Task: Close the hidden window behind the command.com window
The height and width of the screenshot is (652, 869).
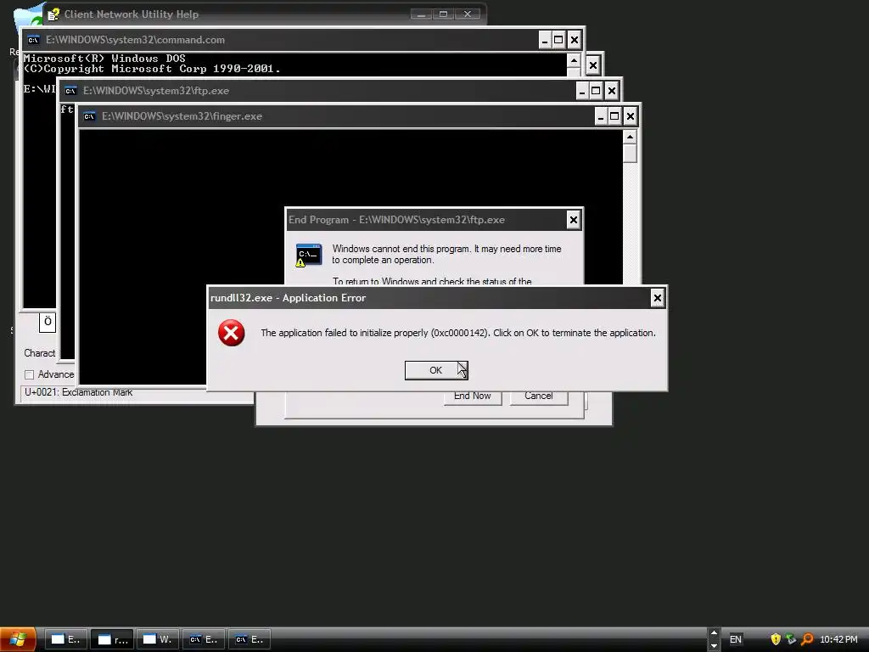Action: point(593,65)
